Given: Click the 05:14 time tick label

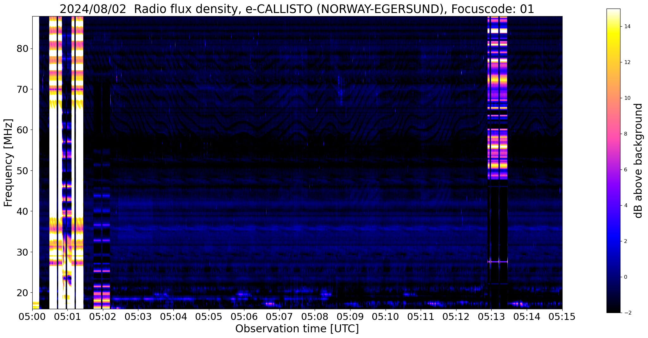Looking at the screenshot, I should click(x=527, y=316).
